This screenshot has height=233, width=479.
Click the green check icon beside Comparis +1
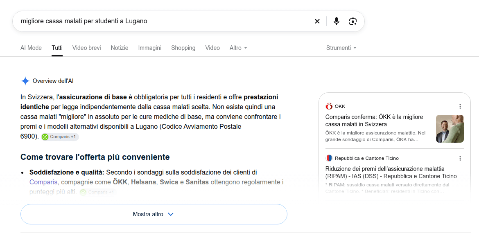pos(45,137)
